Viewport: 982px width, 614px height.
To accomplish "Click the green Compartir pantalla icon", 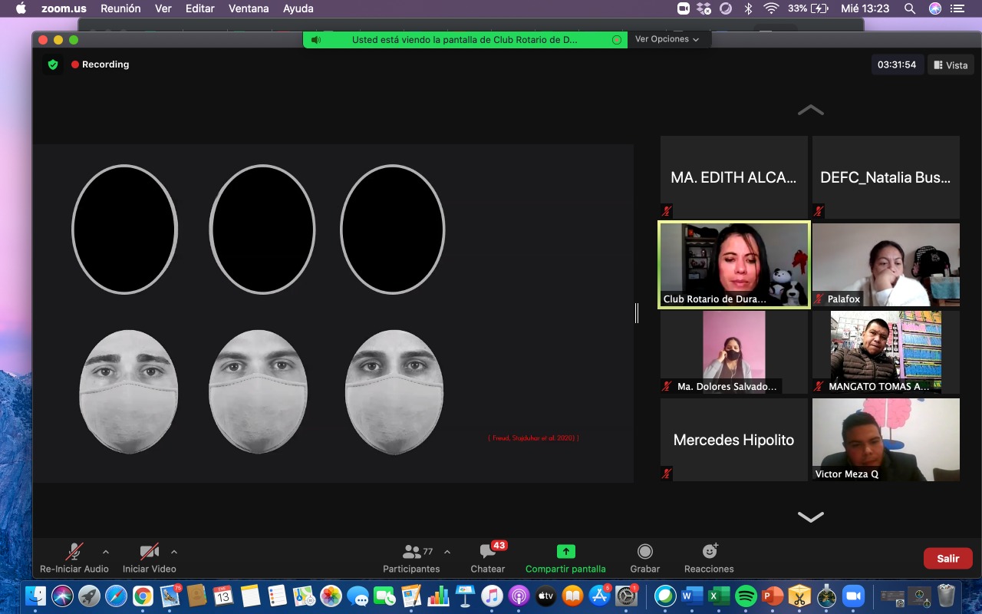I will [x=565, y=552].
